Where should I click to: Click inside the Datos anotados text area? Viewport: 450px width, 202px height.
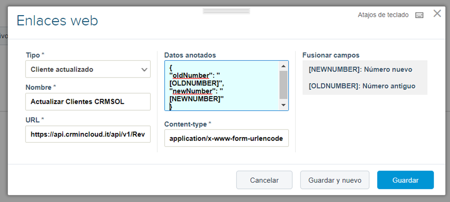coord(222,85)
